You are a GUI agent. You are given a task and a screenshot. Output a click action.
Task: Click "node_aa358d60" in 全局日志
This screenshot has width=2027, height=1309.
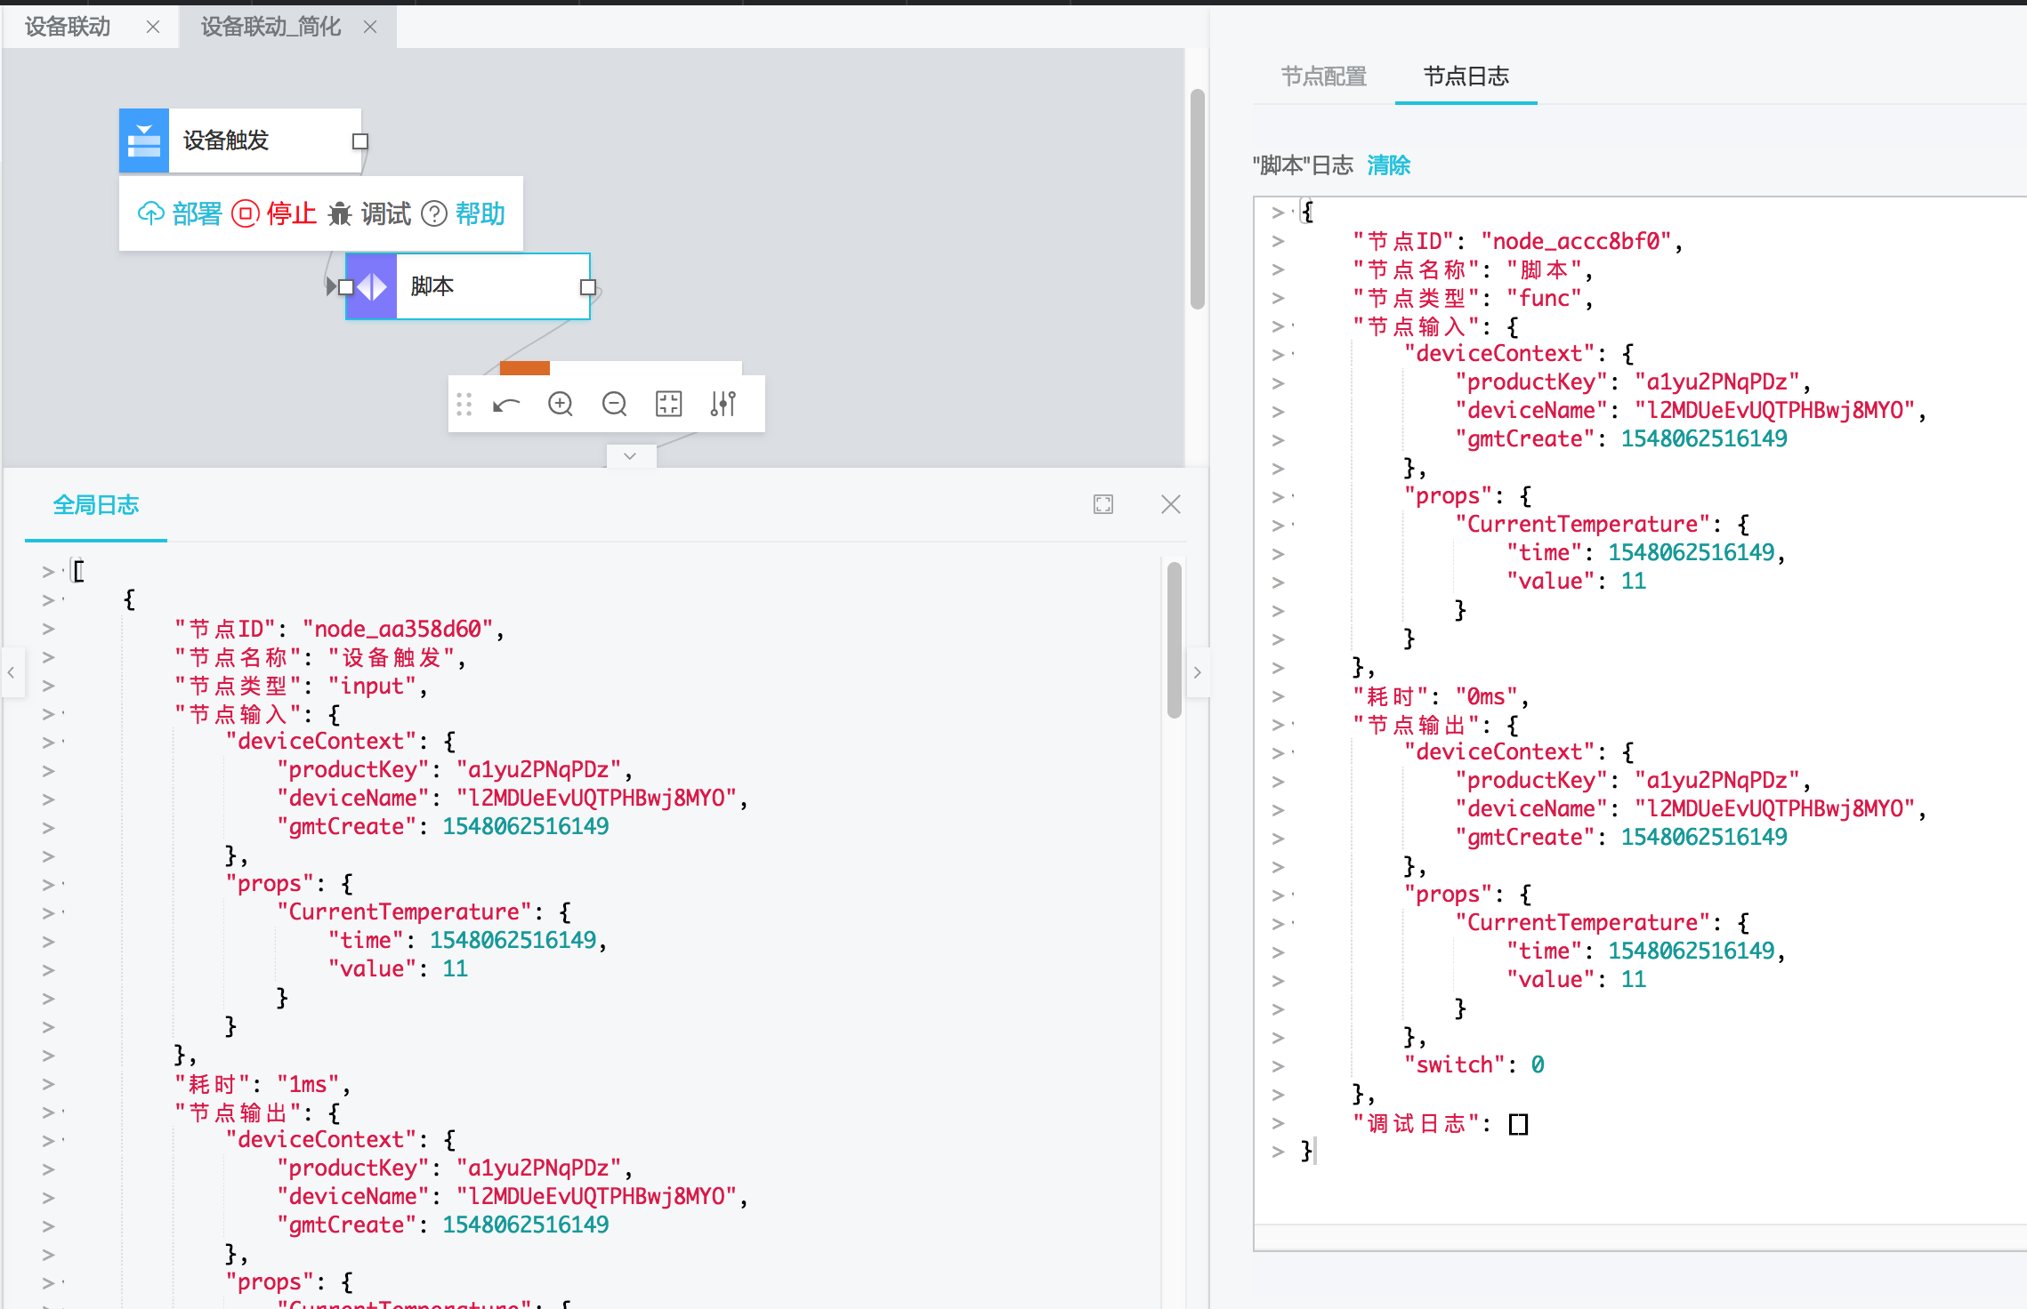pos(398,629)
